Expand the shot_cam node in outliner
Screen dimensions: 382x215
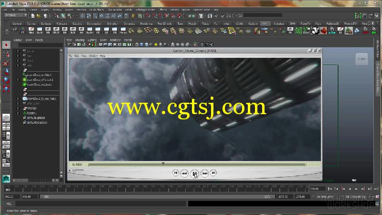pyautogui.click(x=18, y=104)
